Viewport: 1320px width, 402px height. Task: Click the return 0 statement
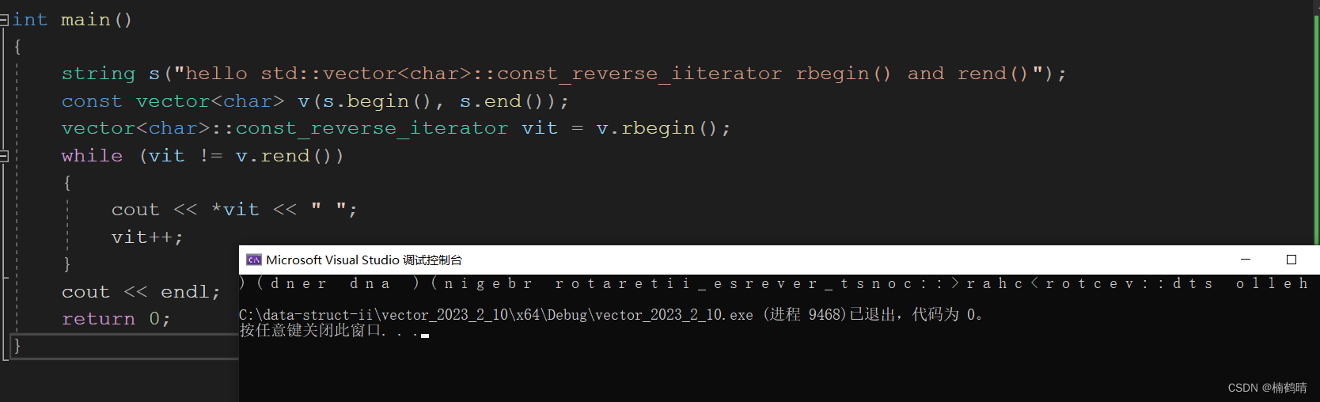pos(116,319)
